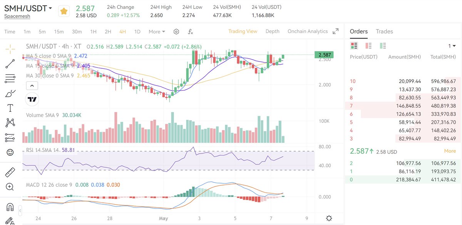Open the SMH/USDT pair dropdown
The image size is (462, 225).
pos(28,8)
